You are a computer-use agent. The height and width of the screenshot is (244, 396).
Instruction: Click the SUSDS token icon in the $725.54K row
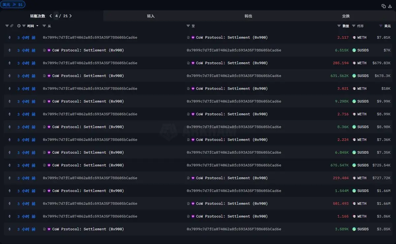(x=354, y=165)
